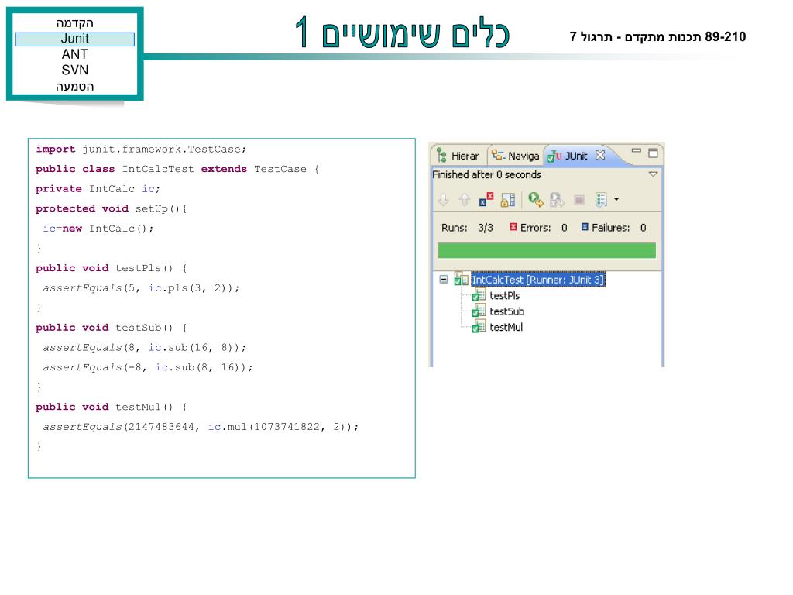This screenshot has width=793, height=595.
Task: Click the 'public void testSub()' code line
Action: (x=112, y=328)
